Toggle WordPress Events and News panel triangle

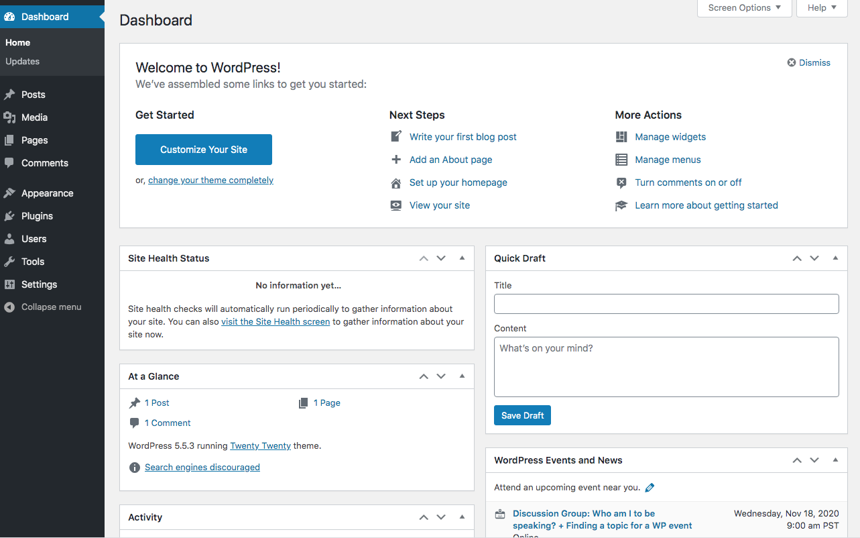[835, 460]
